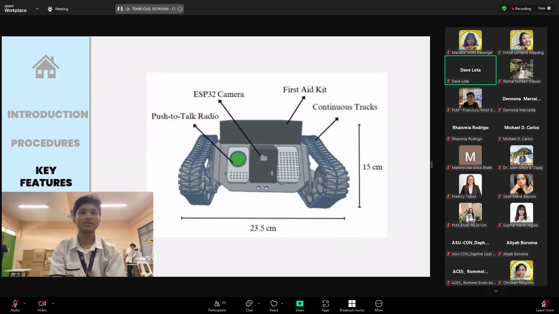Screen dimensions: 559x314
Task: Click the gallery panel resize handle
Action: tap(432, 165)
